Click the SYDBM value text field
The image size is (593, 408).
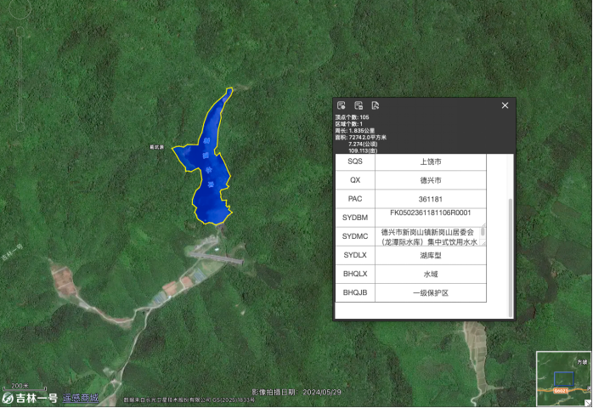point(431,218)
